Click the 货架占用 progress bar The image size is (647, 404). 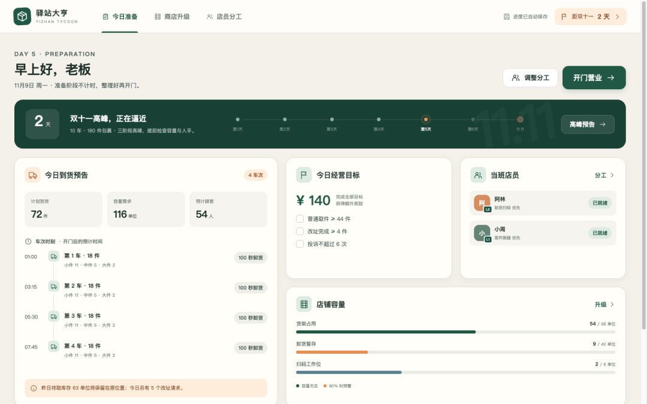tap(455, 332)
